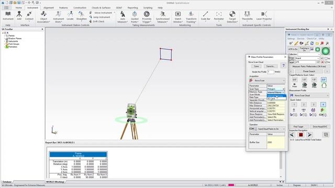
Task: Click the red stop button in Inspection Navigation
Action: click(x=301, y=135)
